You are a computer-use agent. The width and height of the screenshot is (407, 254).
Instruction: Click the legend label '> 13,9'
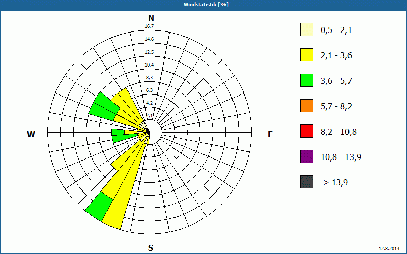point(336,183)
